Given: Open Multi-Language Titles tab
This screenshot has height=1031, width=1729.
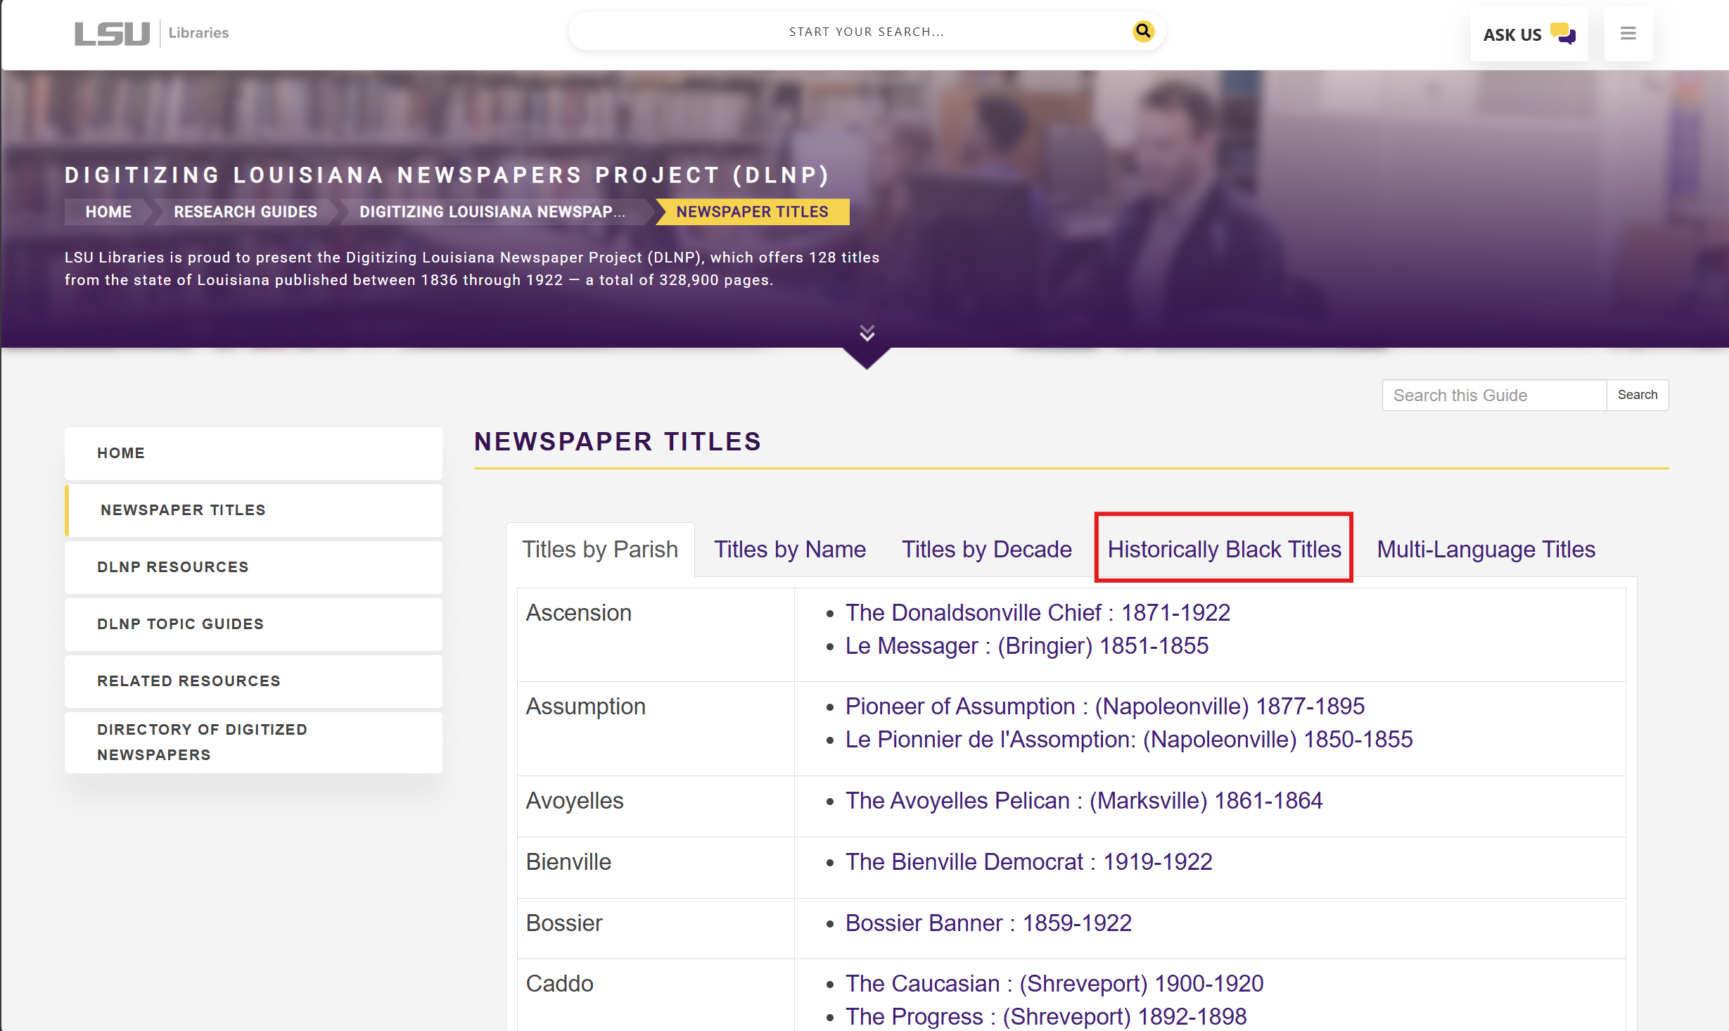Looking at the screenshot, I should pos(1486,549).
